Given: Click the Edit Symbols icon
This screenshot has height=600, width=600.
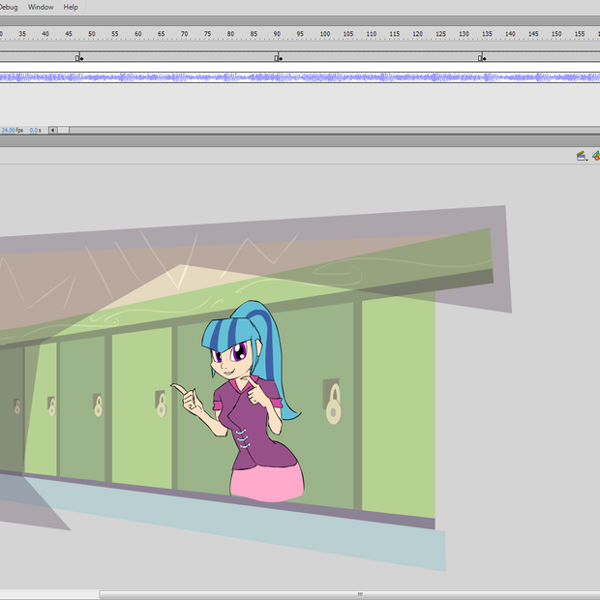Looking at the screenshot, I should tap(596, 155).
